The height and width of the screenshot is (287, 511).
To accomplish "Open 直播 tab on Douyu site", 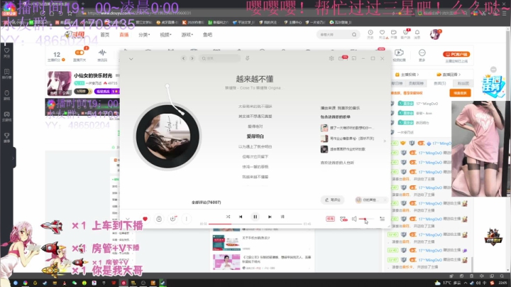I will click(x=123, y=35).
